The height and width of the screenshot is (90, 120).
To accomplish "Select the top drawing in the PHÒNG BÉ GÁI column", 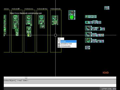I will tap(55, 18).
